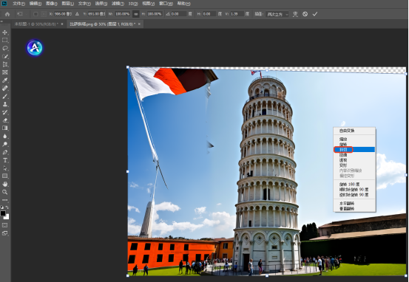The image size is (409, 282).
Task: Toggle relative positioning triangle between X and Y
Action: [x=77, y=14]
